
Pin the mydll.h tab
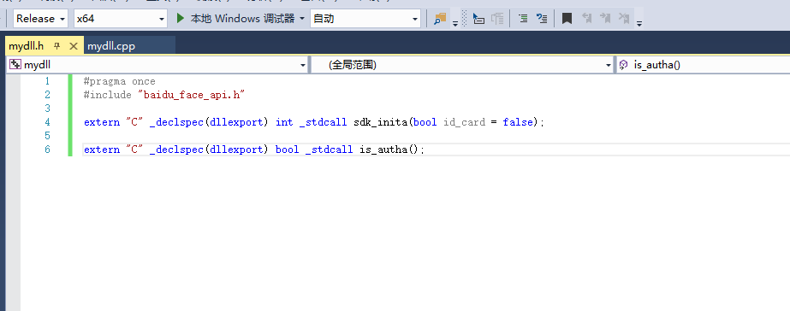pos(57,46)
